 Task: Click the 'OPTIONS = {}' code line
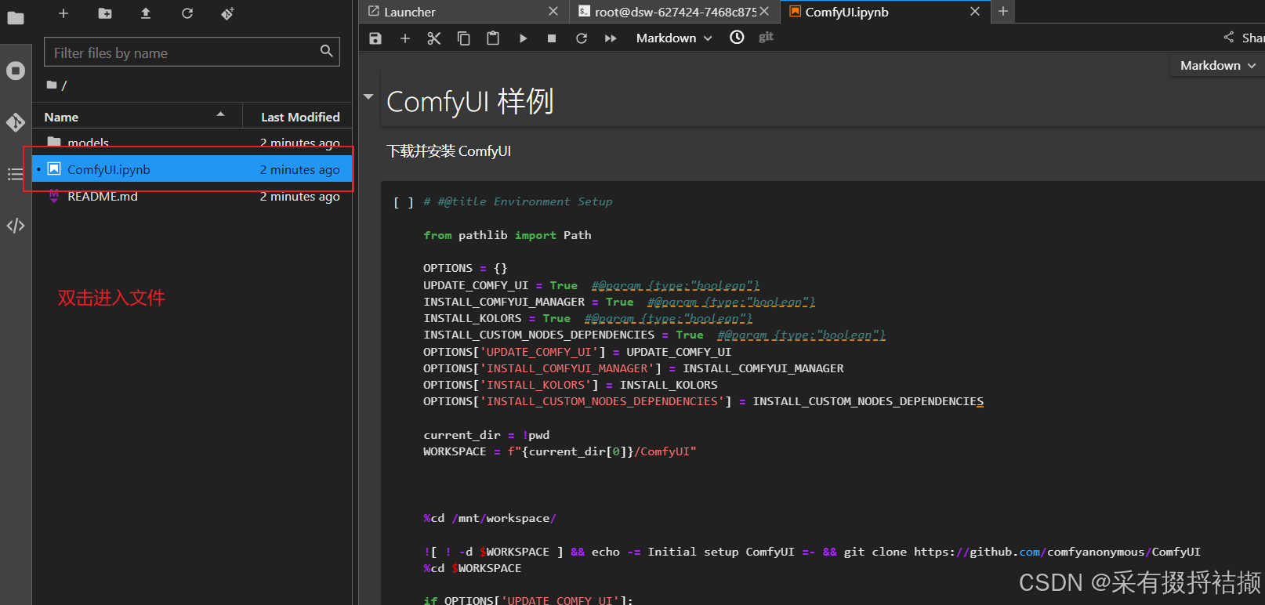pos(465,268)
